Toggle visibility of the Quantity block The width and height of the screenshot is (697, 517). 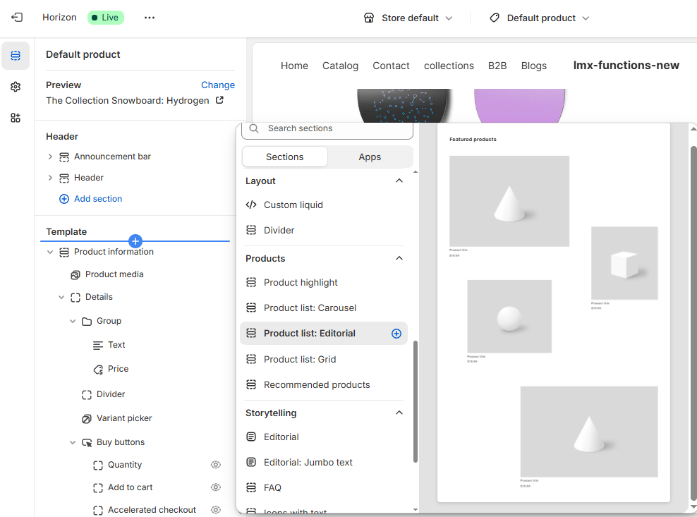(216, 465)
